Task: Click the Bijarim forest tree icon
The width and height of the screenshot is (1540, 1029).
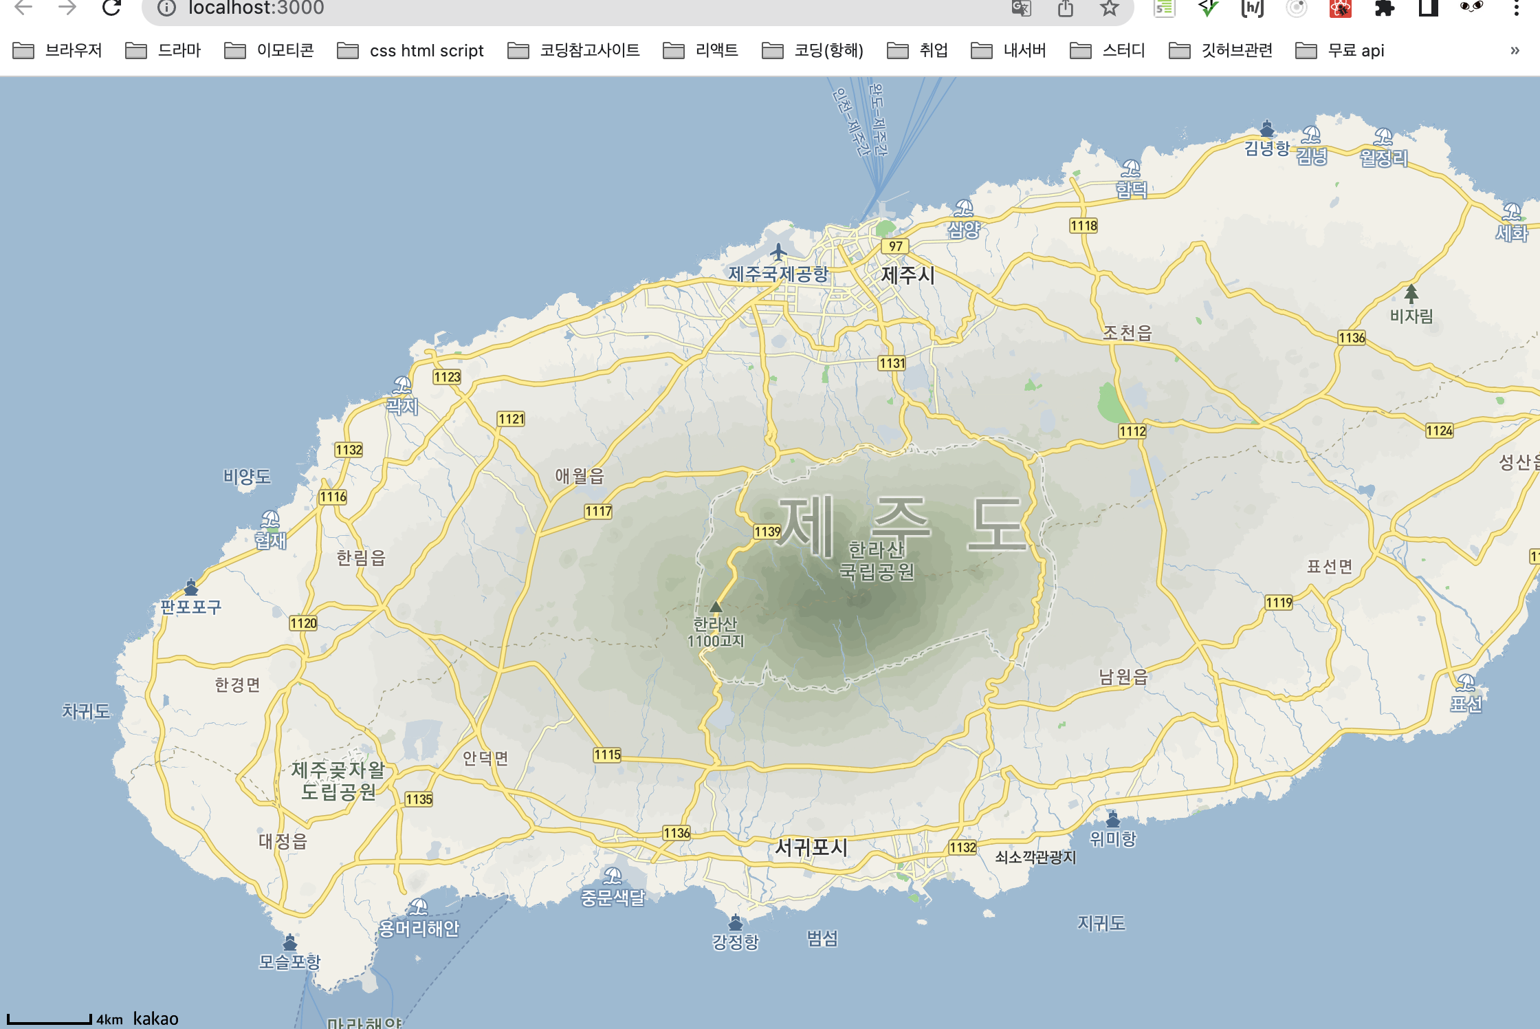Action: (1411, 294)
